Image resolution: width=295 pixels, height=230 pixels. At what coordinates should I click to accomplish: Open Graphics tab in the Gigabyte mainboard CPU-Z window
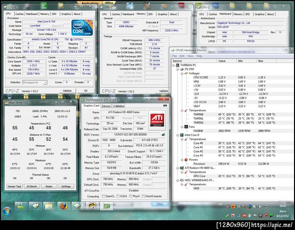[260, 14]
